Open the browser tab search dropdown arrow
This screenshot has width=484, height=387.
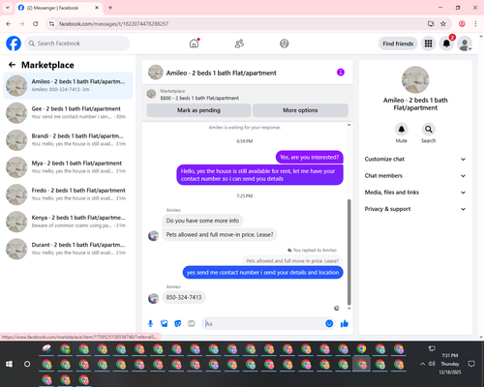(8, 8)
